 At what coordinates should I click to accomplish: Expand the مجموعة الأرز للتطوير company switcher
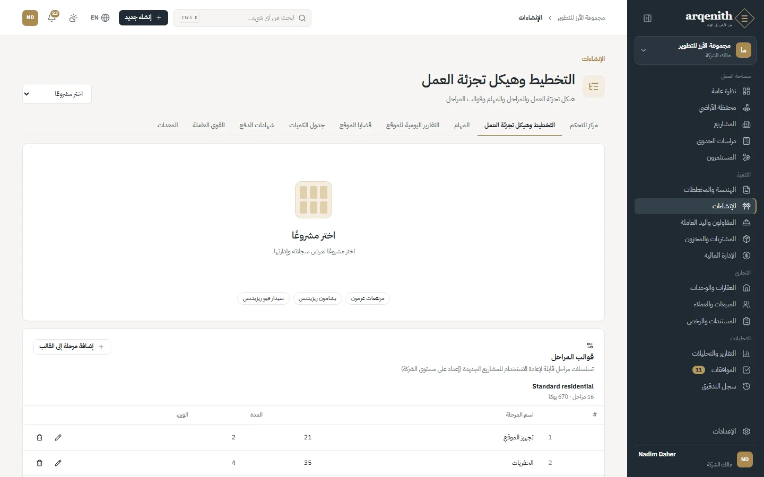[x=695, y=50]
